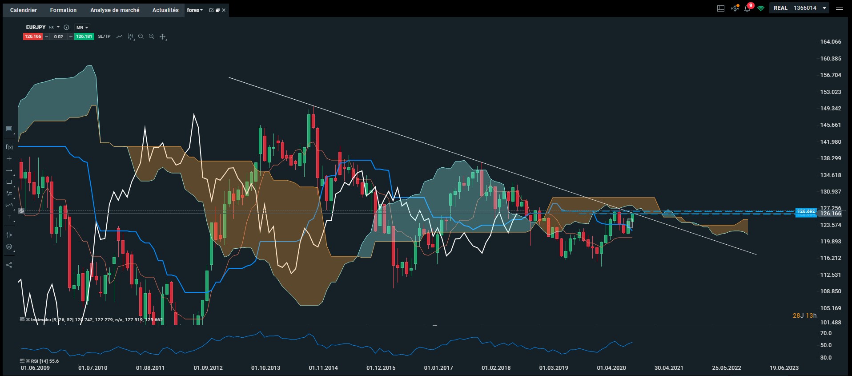Click the RSI [14] 55.6 label

45,361
